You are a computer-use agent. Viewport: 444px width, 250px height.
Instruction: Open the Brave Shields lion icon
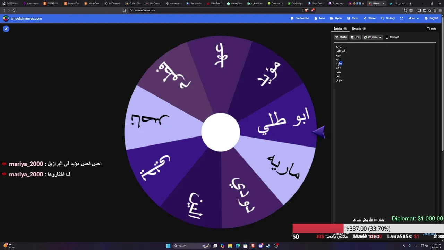(307, 10)
